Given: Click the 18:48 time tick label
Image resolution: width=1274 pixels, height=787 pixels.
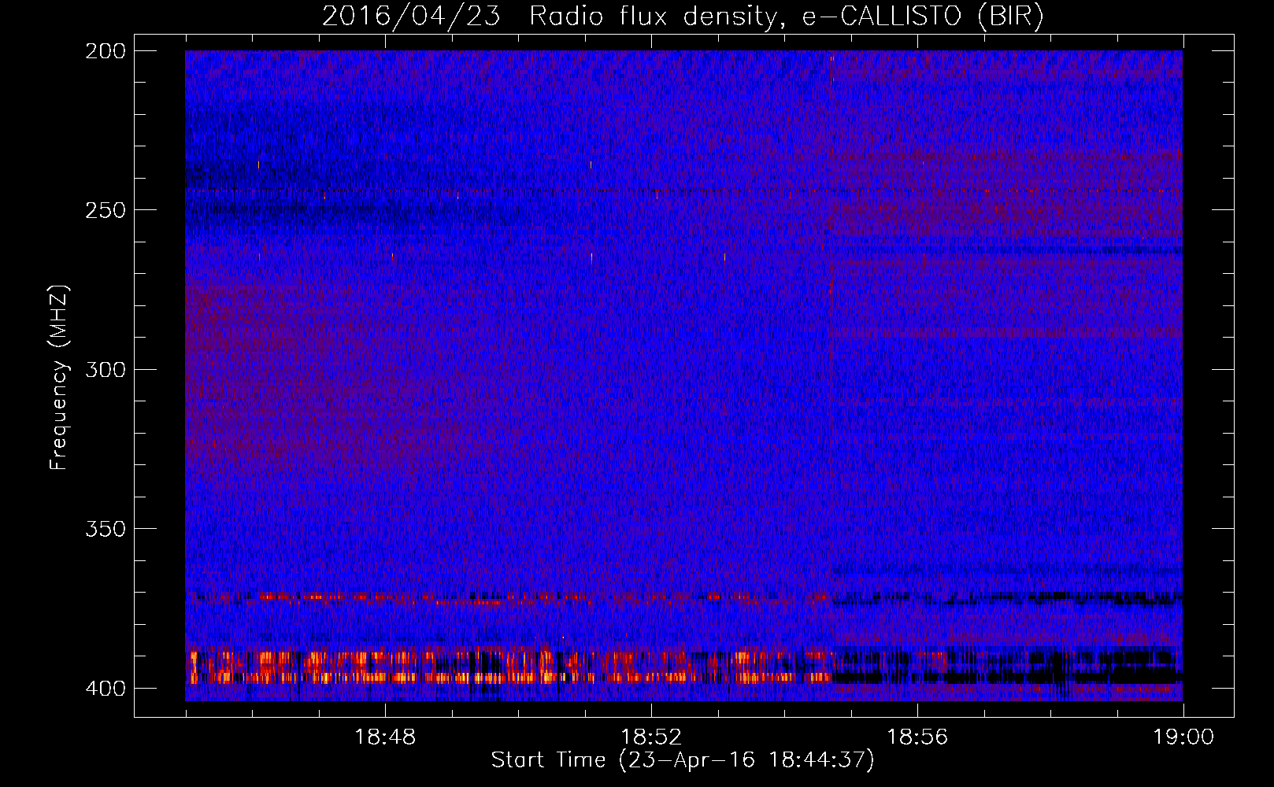Looking at the screenshot, I should pyautogui.click(x=385, y=737).
